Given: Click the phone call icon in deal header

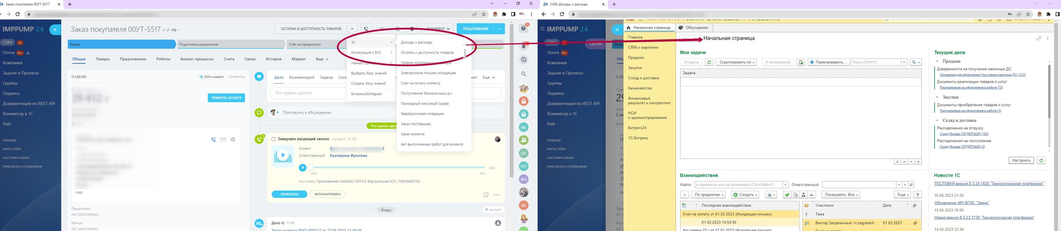Looking at the screenshot, I should click(x=366, y=29).
